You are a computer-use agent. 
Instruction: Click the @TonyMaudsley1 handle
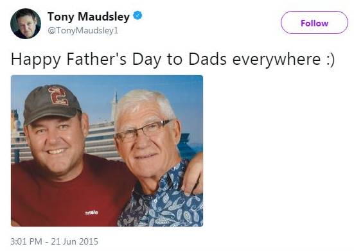(83, 30)
